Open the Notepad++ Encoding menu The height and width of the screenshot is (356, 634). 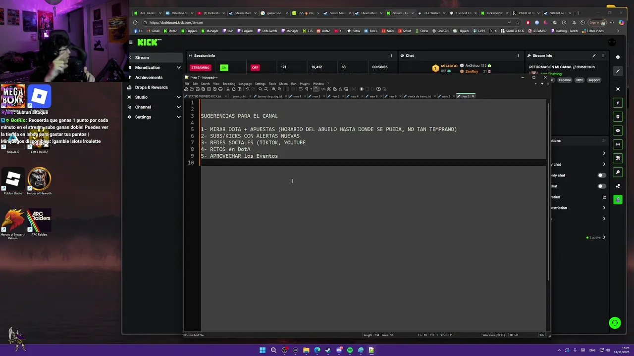pos(229,84)
